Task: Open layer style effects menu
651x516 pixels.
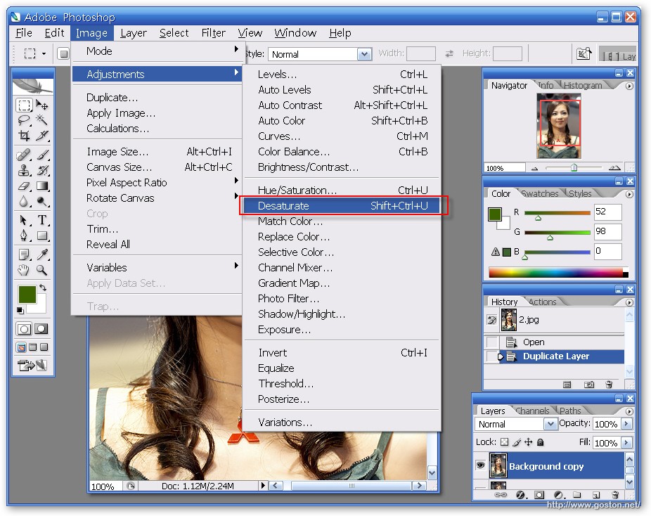Action: click(521, 495)
